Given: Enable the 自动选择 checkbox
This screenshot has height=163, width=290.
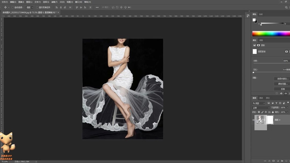Looking at the screenshot, I should tap(13, 8).
